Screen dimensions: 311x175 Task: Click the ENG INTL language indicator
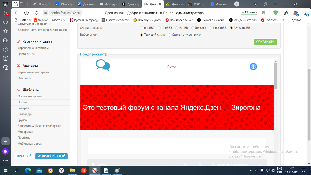point(280,170)
